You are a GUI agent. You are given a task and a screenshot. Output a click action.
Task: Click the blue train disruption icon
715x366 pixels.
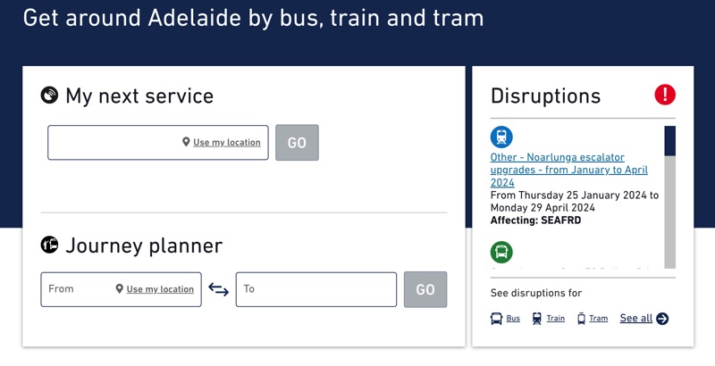501,137
